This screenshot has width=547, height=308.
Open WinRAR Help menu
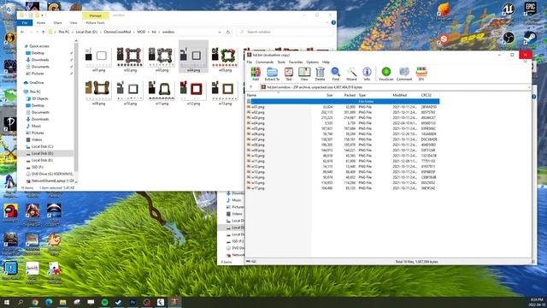[x=326, y=62]
